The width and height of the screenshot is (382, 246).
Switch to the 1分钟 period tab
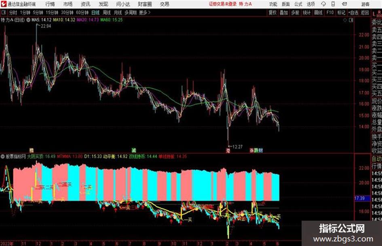(x=25, y=13)
